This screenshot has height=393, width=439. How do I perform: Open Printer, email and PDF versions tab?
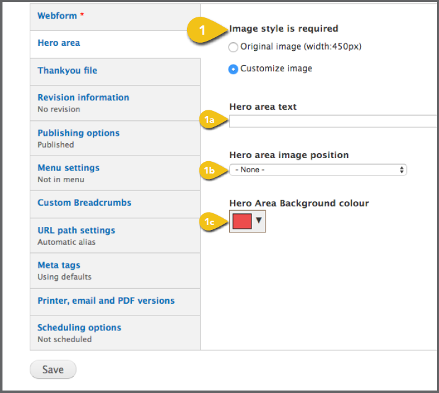tap(115, 302)
